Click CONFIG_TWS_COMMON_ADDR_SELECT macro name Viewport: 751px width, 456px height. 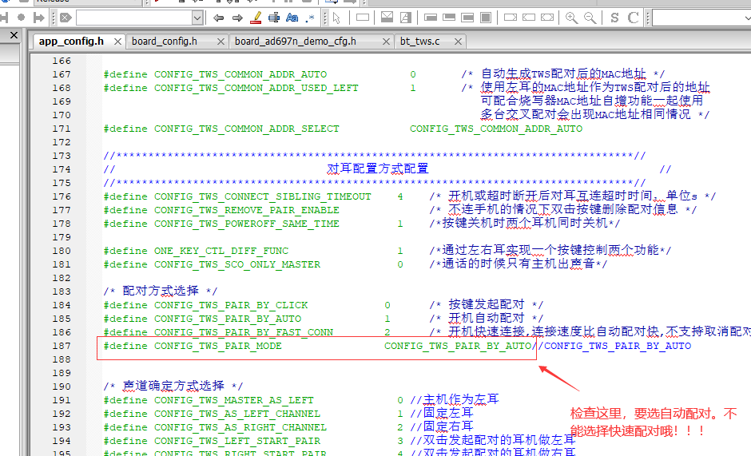(x=247, y=129)
